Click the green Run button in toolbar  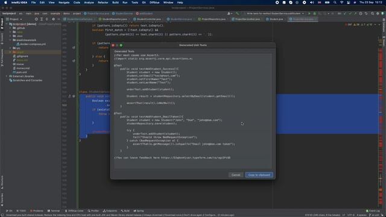pos(309,13)
